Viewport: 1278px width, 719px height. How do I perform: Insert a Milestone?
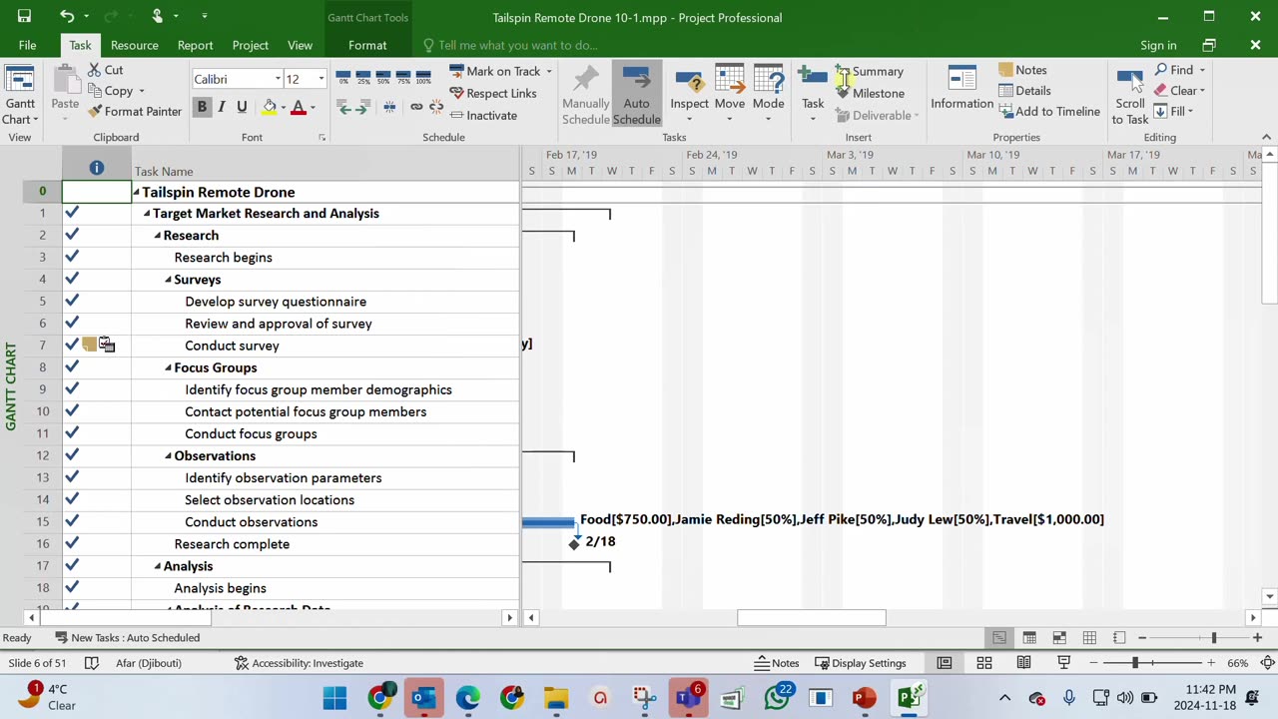[x=870, y=93]
